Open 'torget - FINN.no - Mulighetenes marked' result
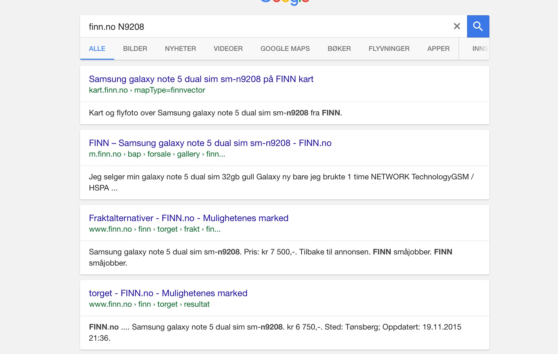Image resolution: width=558 pixels, height=354 pixels. point(168,293)
